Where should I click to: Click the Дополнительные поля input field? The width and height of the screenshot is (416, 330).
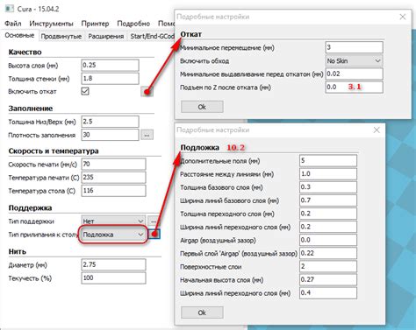(328, 160)
